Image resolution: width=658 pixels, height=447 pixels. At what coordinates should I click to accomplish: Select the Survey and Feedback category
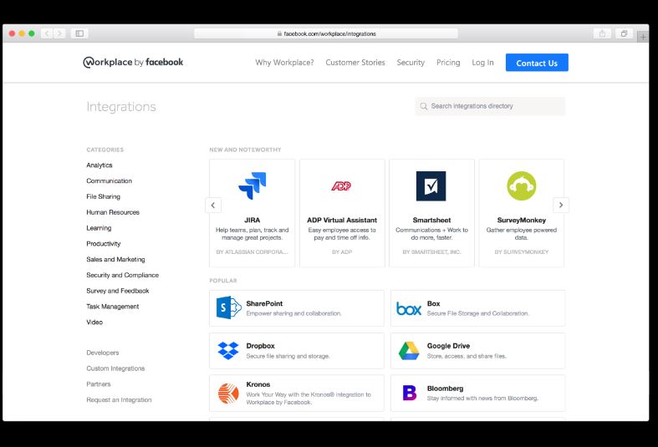[x=118, y=291]
